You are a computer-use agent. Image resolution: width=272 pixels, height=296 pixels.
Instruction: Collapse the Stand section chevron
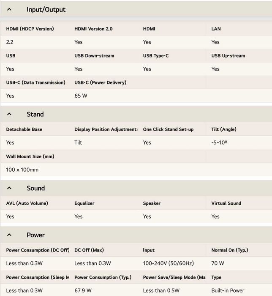pyautogui.click(x=9, y=114)
